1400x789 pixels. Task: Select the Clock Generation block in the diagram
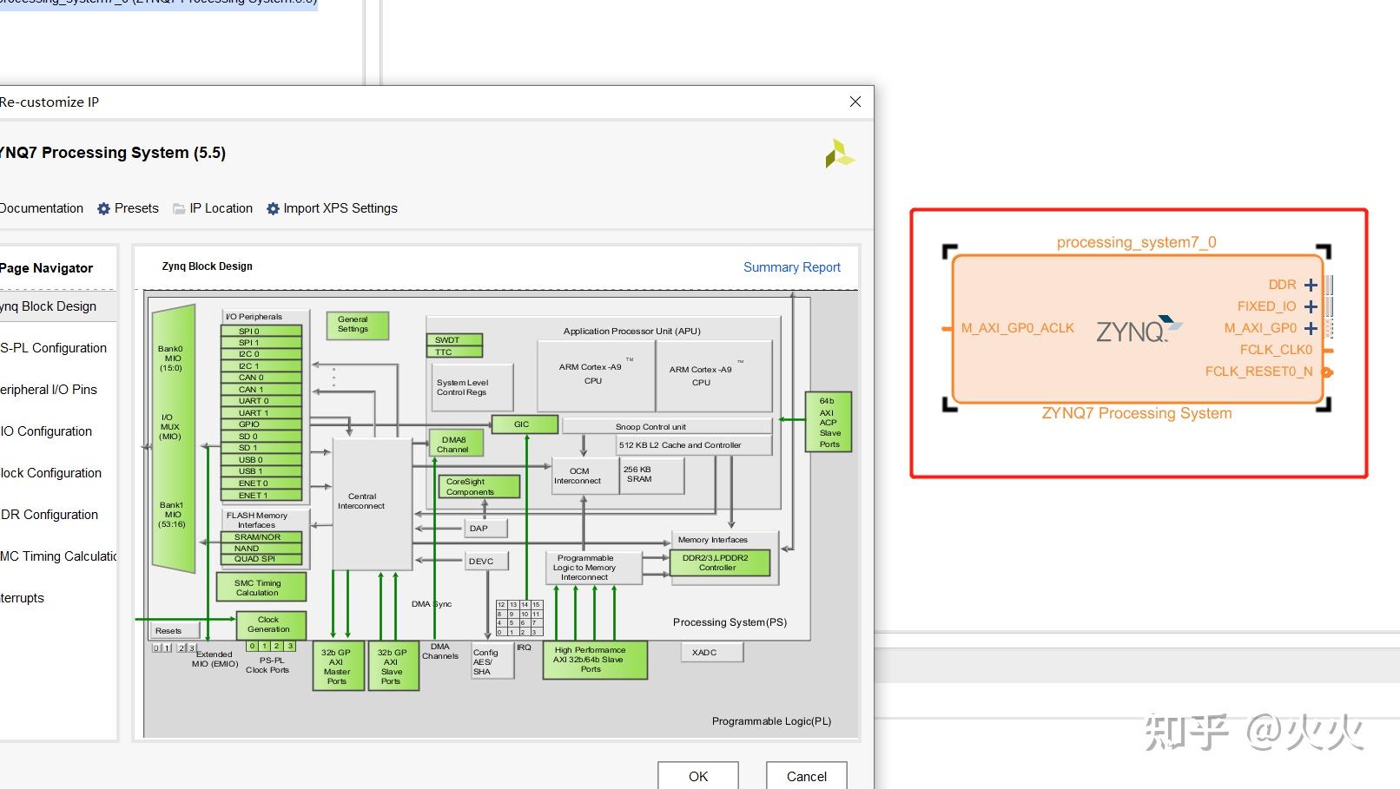click(270, 623)
